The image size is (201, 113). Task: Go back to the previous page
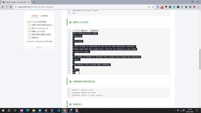3,7
